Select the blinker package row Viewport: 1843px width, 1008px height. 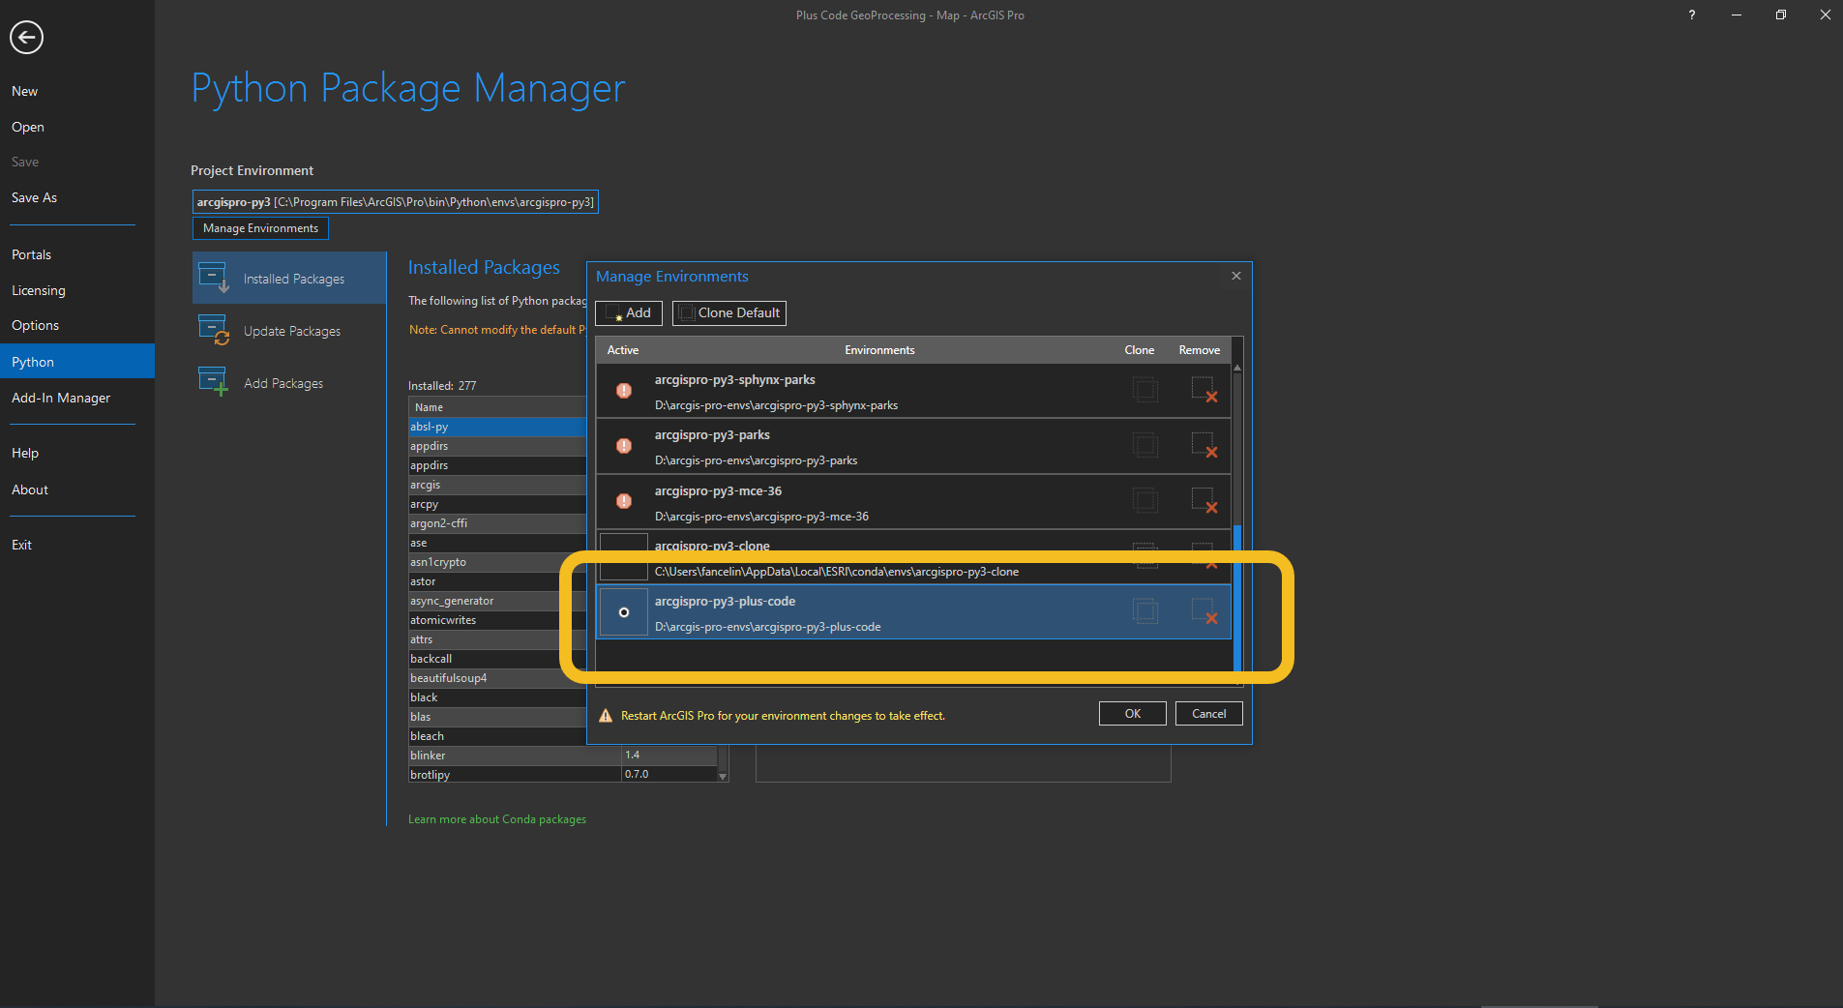(x=563, y=756)
